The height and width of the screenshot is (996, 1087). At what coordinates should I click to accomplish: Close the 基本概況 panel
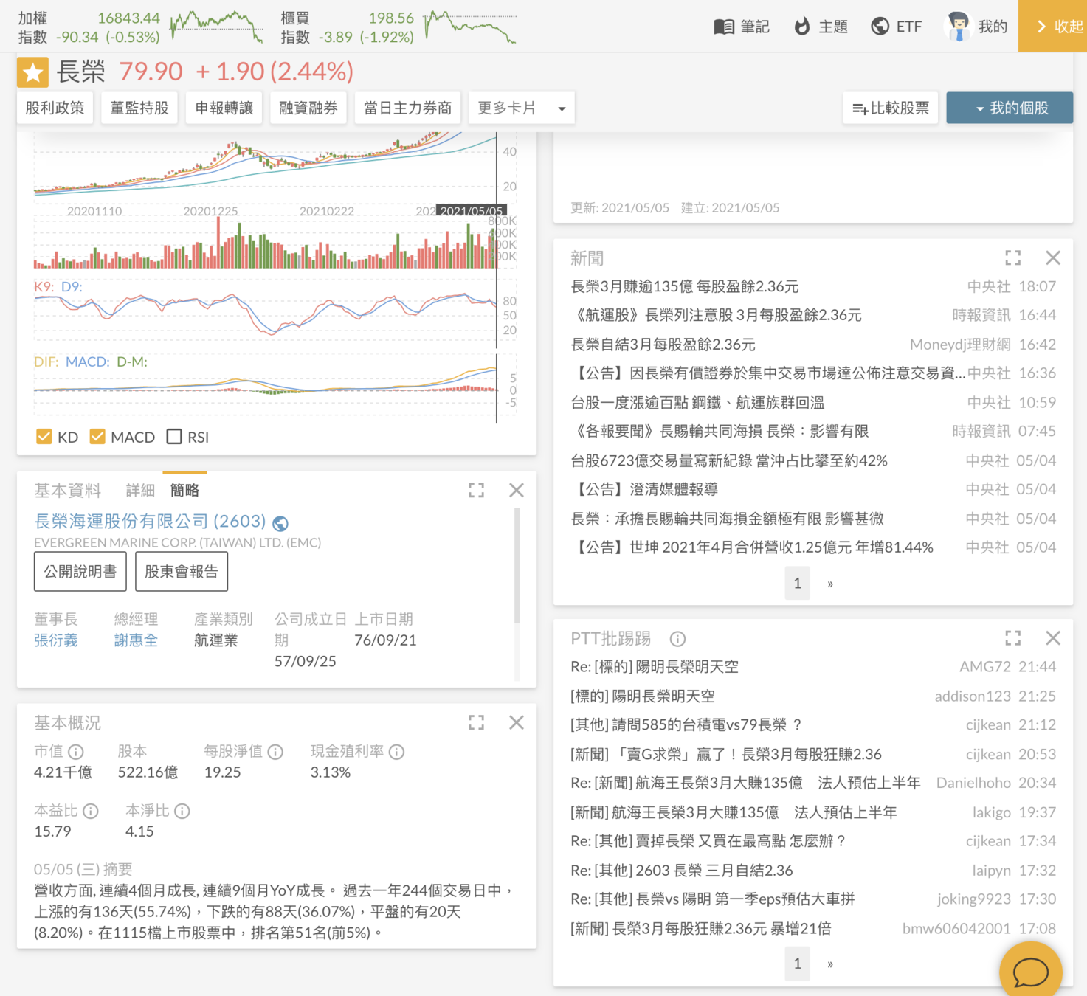[x=517, y=722]
